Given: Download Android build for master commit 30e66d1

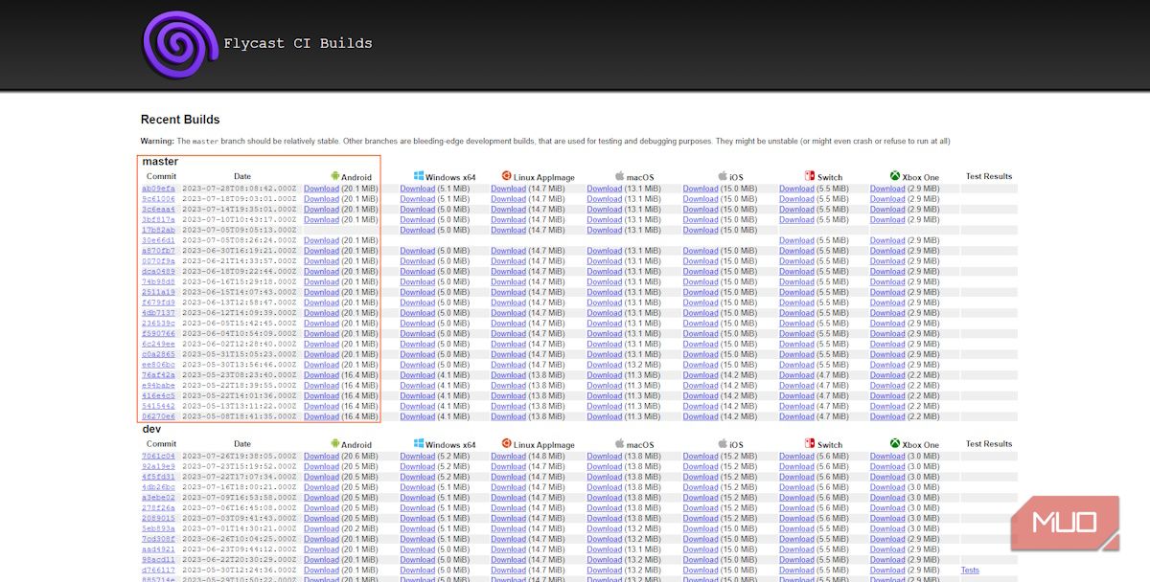Looking at the screenshot, I should [321, 240].
